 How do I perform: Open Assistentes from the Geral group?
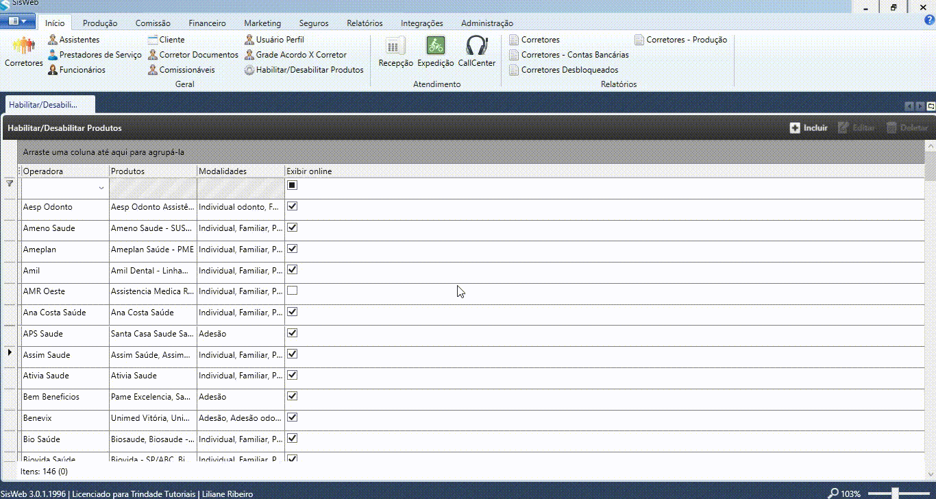[73, 40]
